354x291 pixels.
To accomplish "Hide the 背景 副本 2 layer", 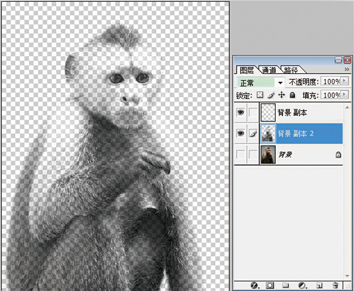I will 240,134.
